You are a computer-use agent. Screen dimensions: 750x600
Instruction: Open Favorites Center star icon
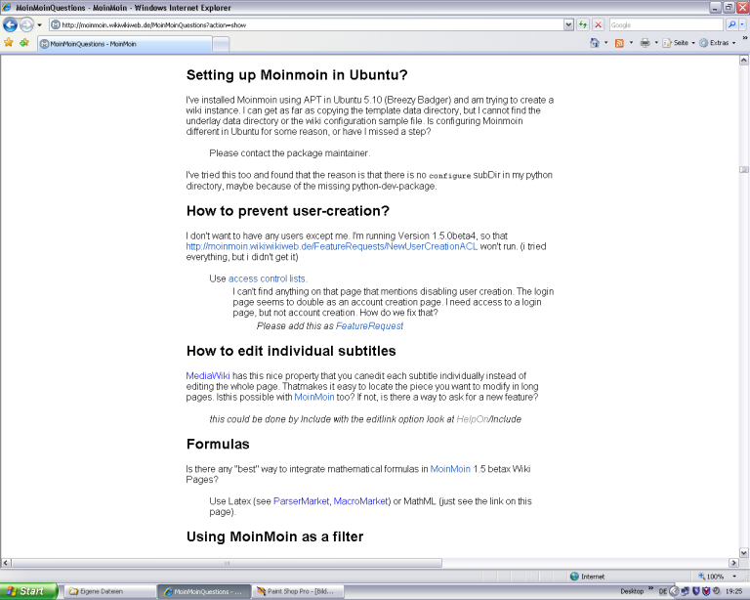9,43
